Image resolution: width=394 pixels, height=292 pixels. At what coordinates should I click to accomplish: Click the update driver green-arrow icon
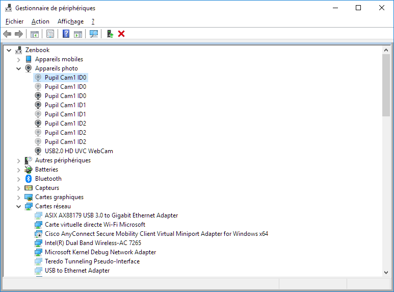pyautogui.click(x=110, y=34)
